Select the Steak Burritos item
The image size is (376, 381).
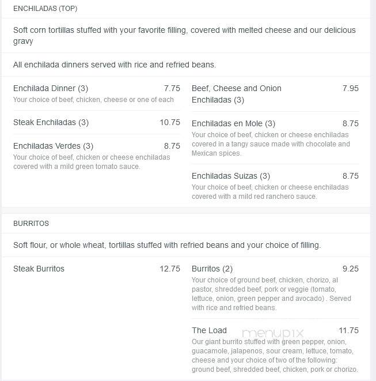pos(39,269)
